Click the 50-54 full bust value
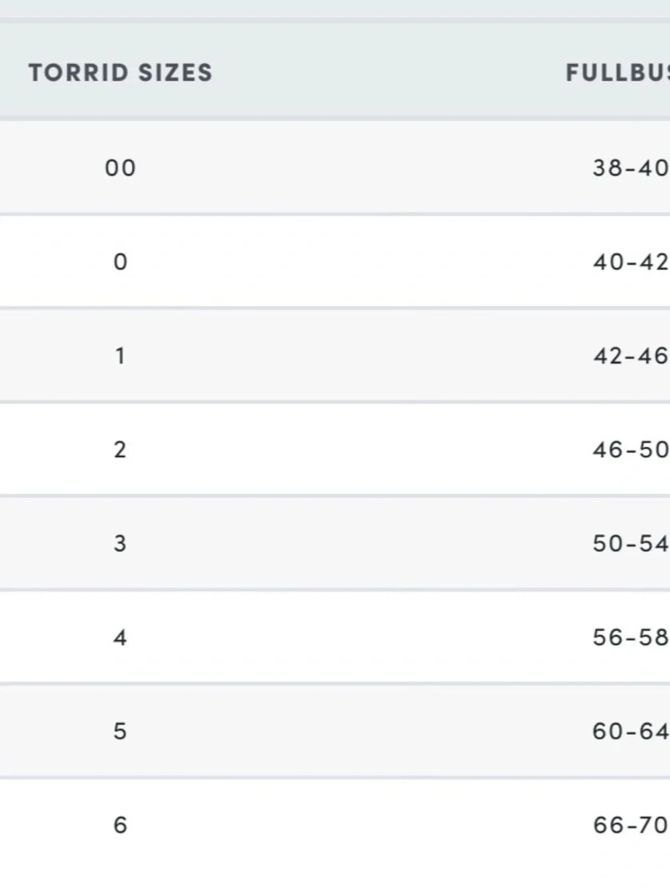The height and width of the screenshot is (893, 670). 630,543
